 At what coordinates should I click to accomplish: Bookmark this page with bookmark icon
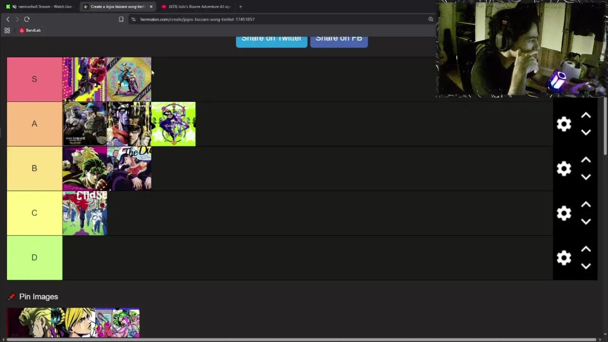[x=121, y=19]
